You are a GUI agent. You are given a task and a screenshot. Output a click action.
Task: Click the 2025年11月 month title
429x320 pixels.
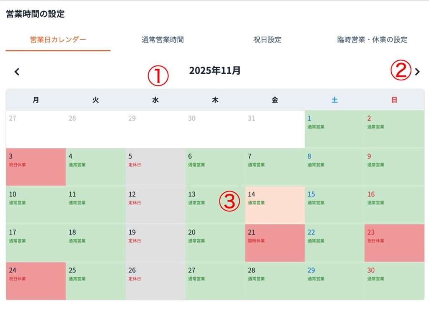point(215,70)
